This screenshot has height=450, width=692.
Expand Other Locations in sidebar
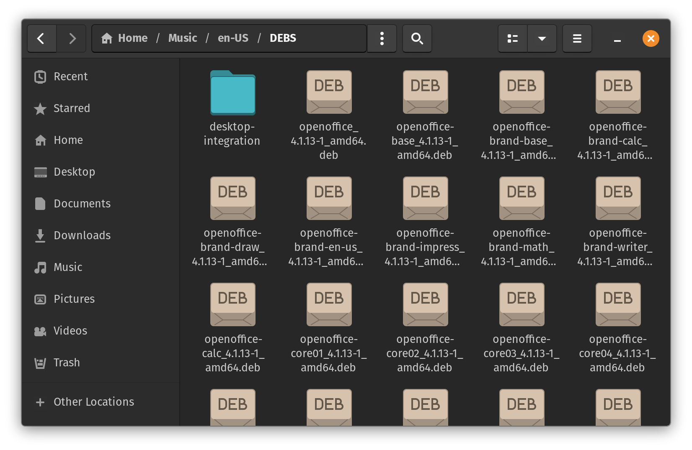(93, 402)
